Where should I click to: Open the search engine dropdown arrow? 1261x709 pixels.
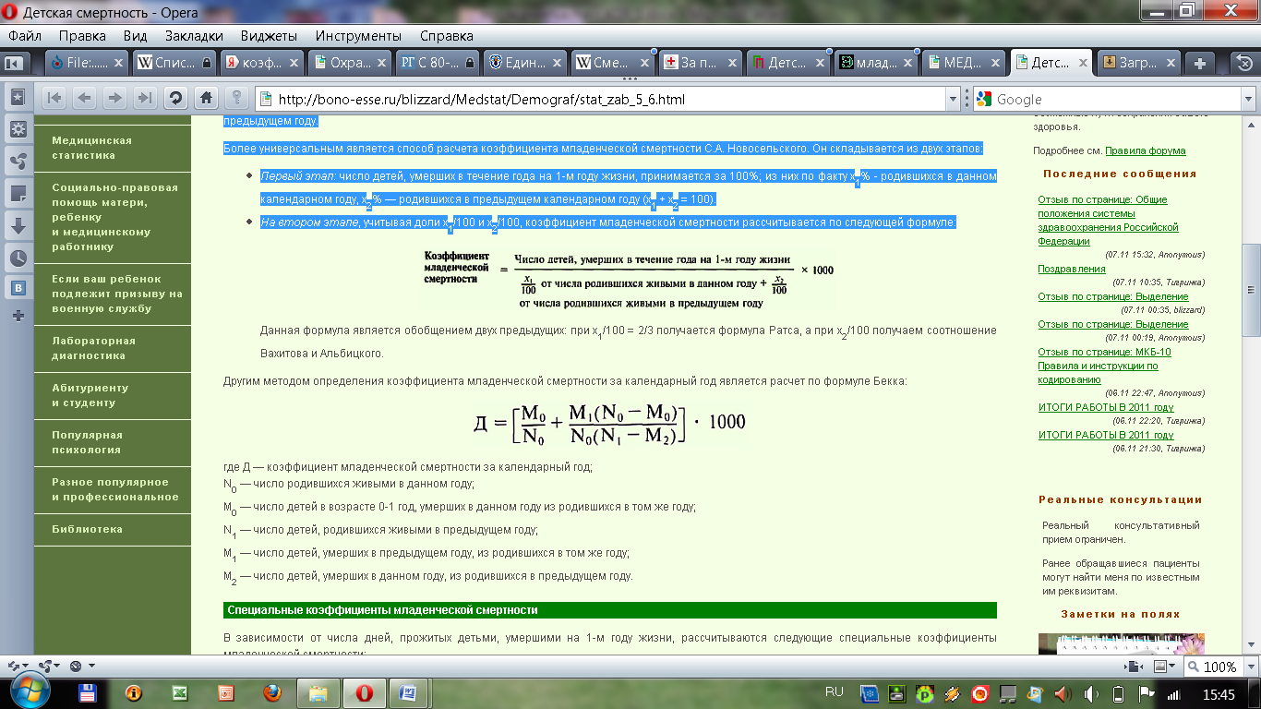pyautogui.click(x=1248, y=99)
